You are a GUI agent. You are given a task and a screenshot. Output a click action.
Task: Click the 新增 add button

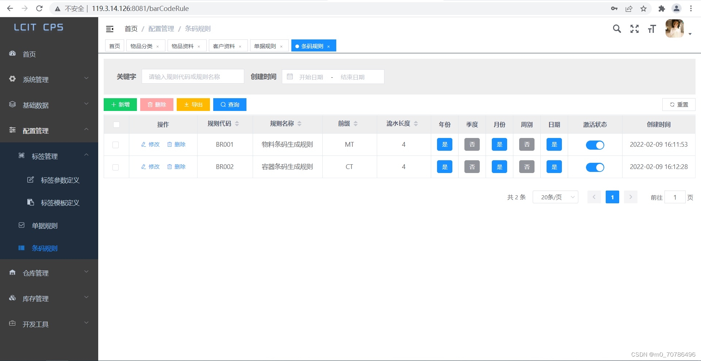pyautogui.click(x=120, y=104)
